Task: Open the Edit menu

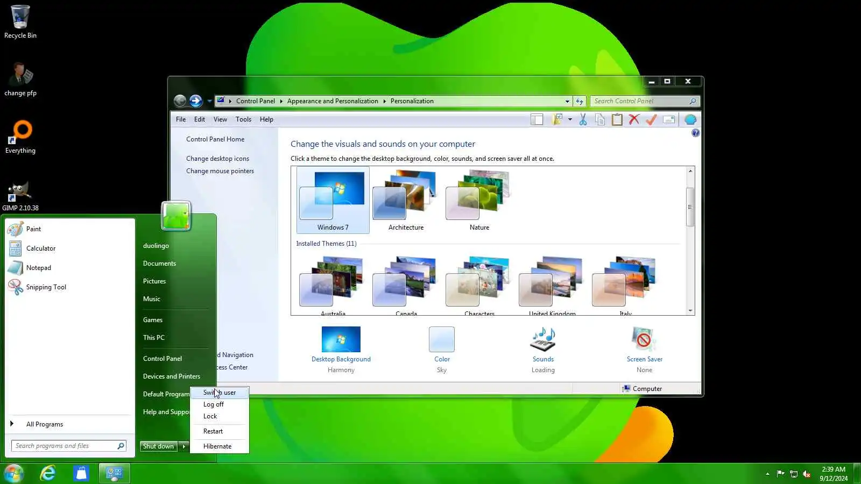Action: 199,119
